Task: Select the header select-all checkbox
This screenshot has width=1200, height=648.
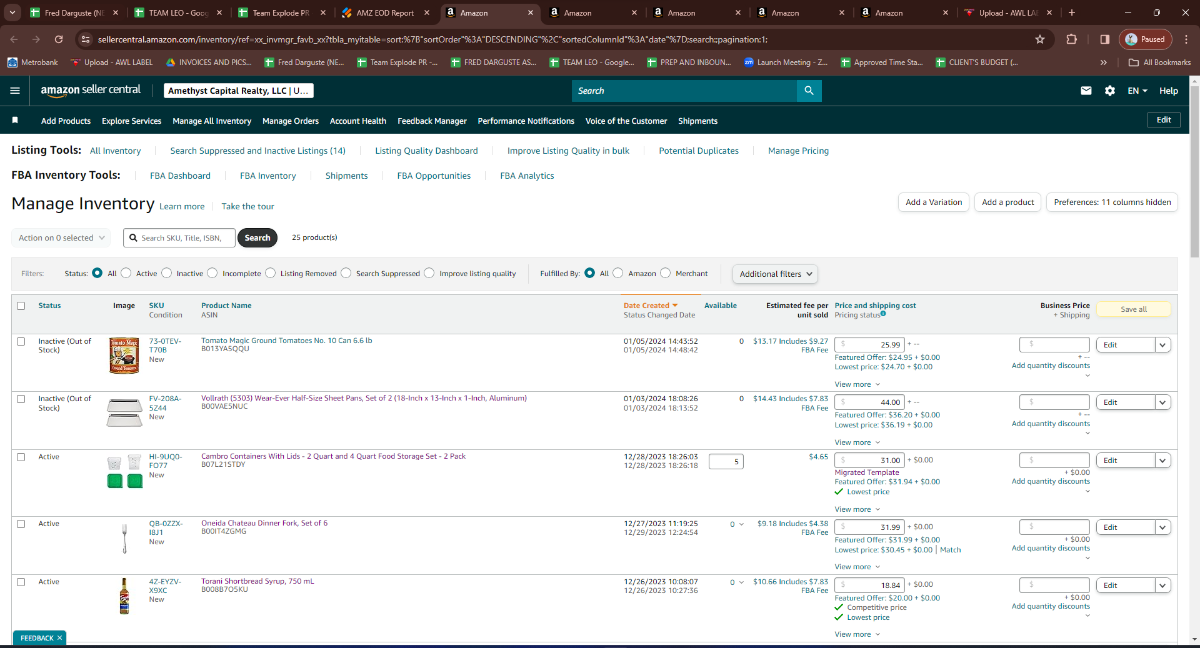Action: 21,306
